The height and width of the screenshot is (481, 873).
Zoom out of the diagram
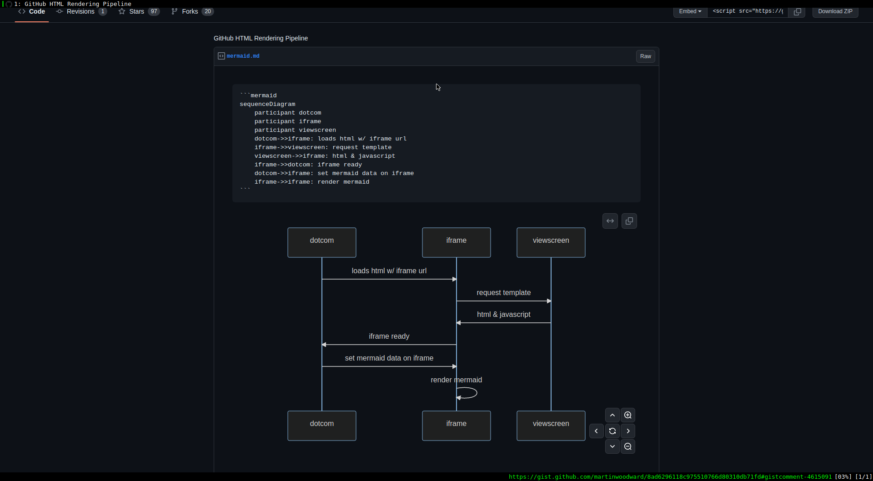(x=628, y=446)
